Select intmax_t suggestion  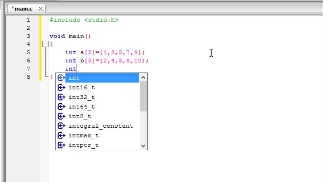click(84, 136)
